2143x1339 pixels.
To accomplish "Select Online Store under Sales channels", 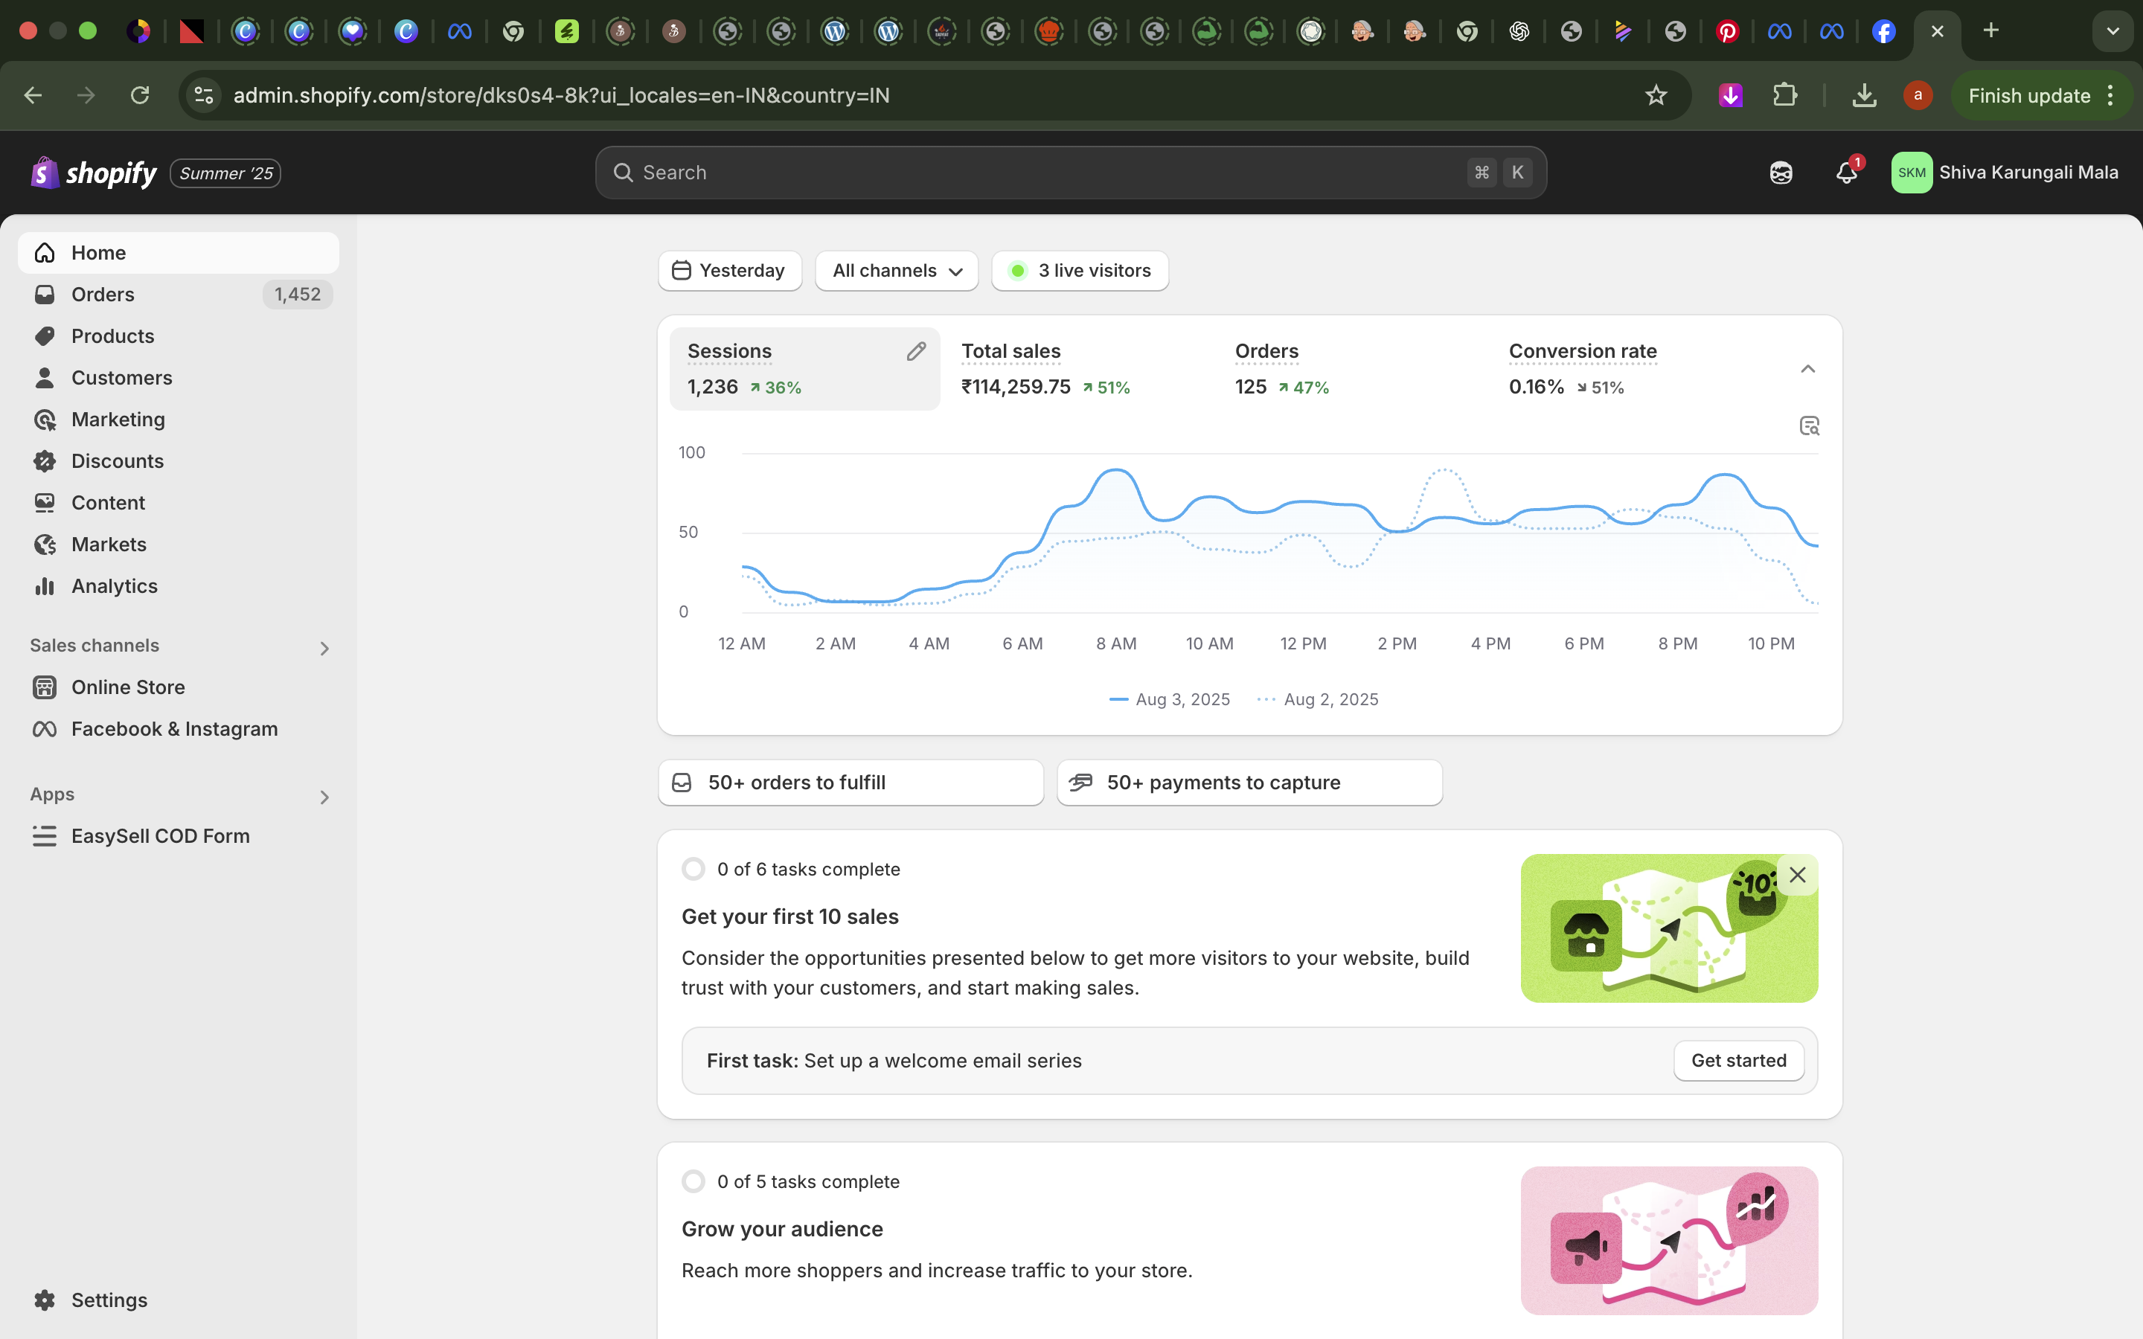I will pyautogui.click(x=129, y=687).
